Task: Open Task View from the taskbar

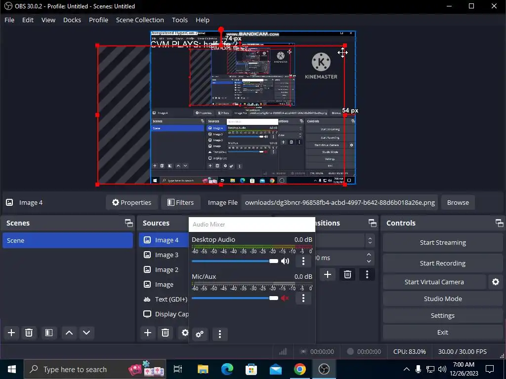Action: 178,369
